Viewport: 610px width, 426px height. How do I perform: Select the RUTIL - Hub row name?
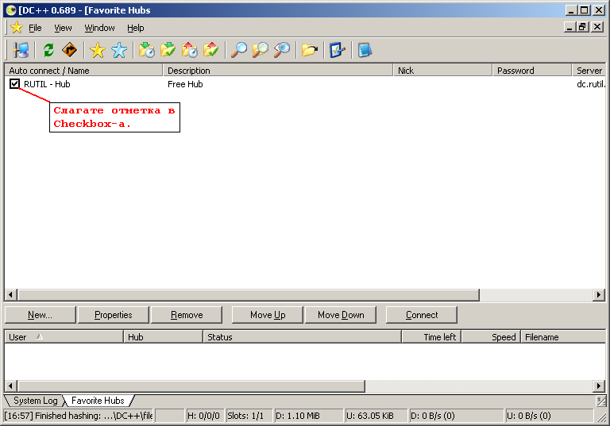[x=47, y=84]
